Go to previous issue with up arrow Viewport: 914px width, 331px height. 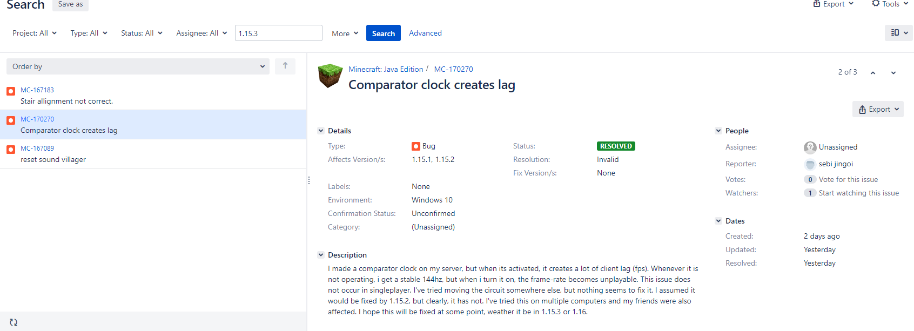click(873, 73)
